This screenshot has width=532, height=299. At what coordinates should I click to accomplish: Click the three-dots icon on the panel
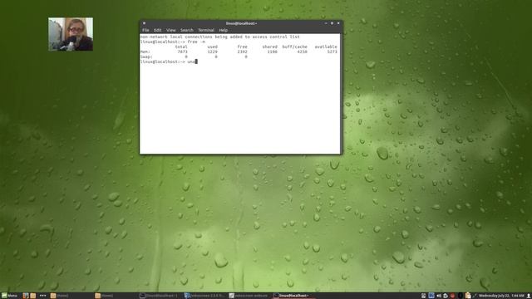pyautogui.click(x=42, y=296)
